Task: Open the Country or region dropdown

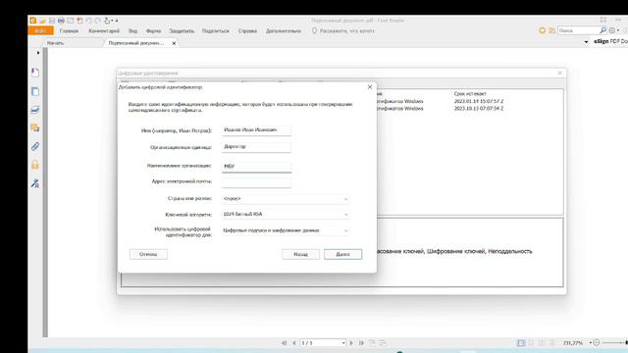Action: tap(286, 198)
